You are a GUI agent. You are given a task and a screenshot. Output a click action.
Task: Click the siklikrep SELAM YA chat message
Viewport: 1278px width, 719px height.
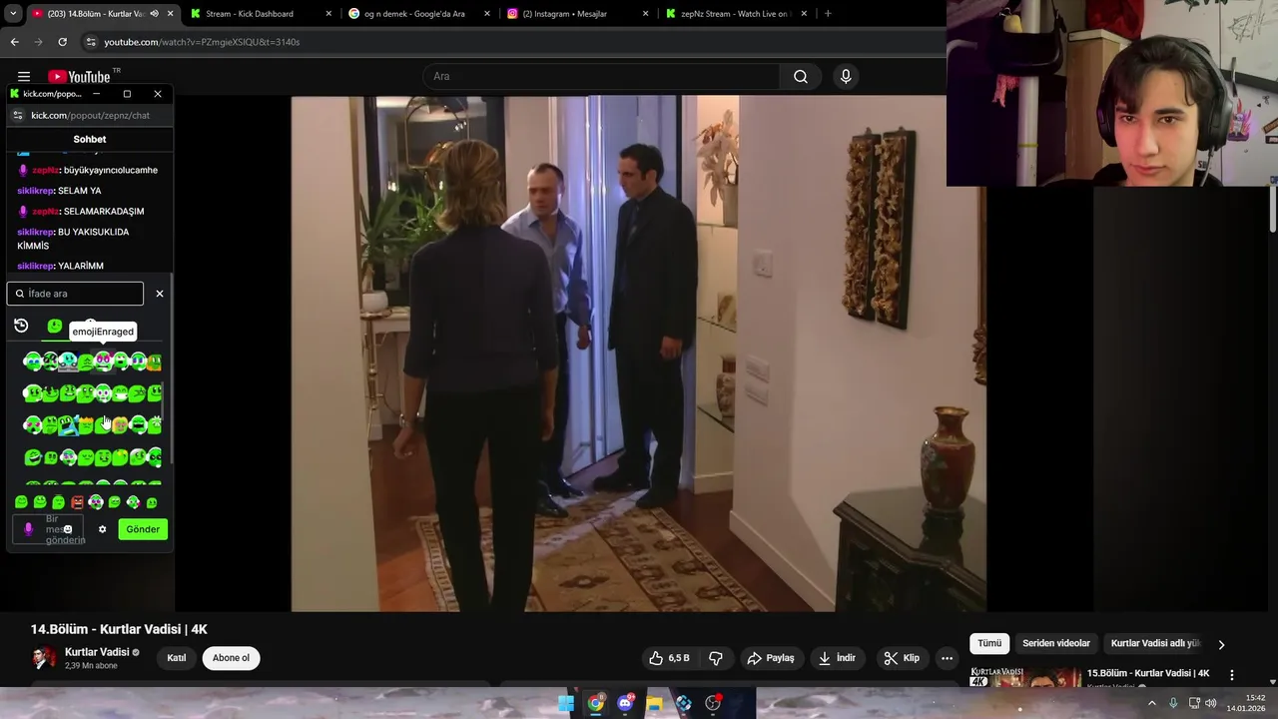(59, 191)
